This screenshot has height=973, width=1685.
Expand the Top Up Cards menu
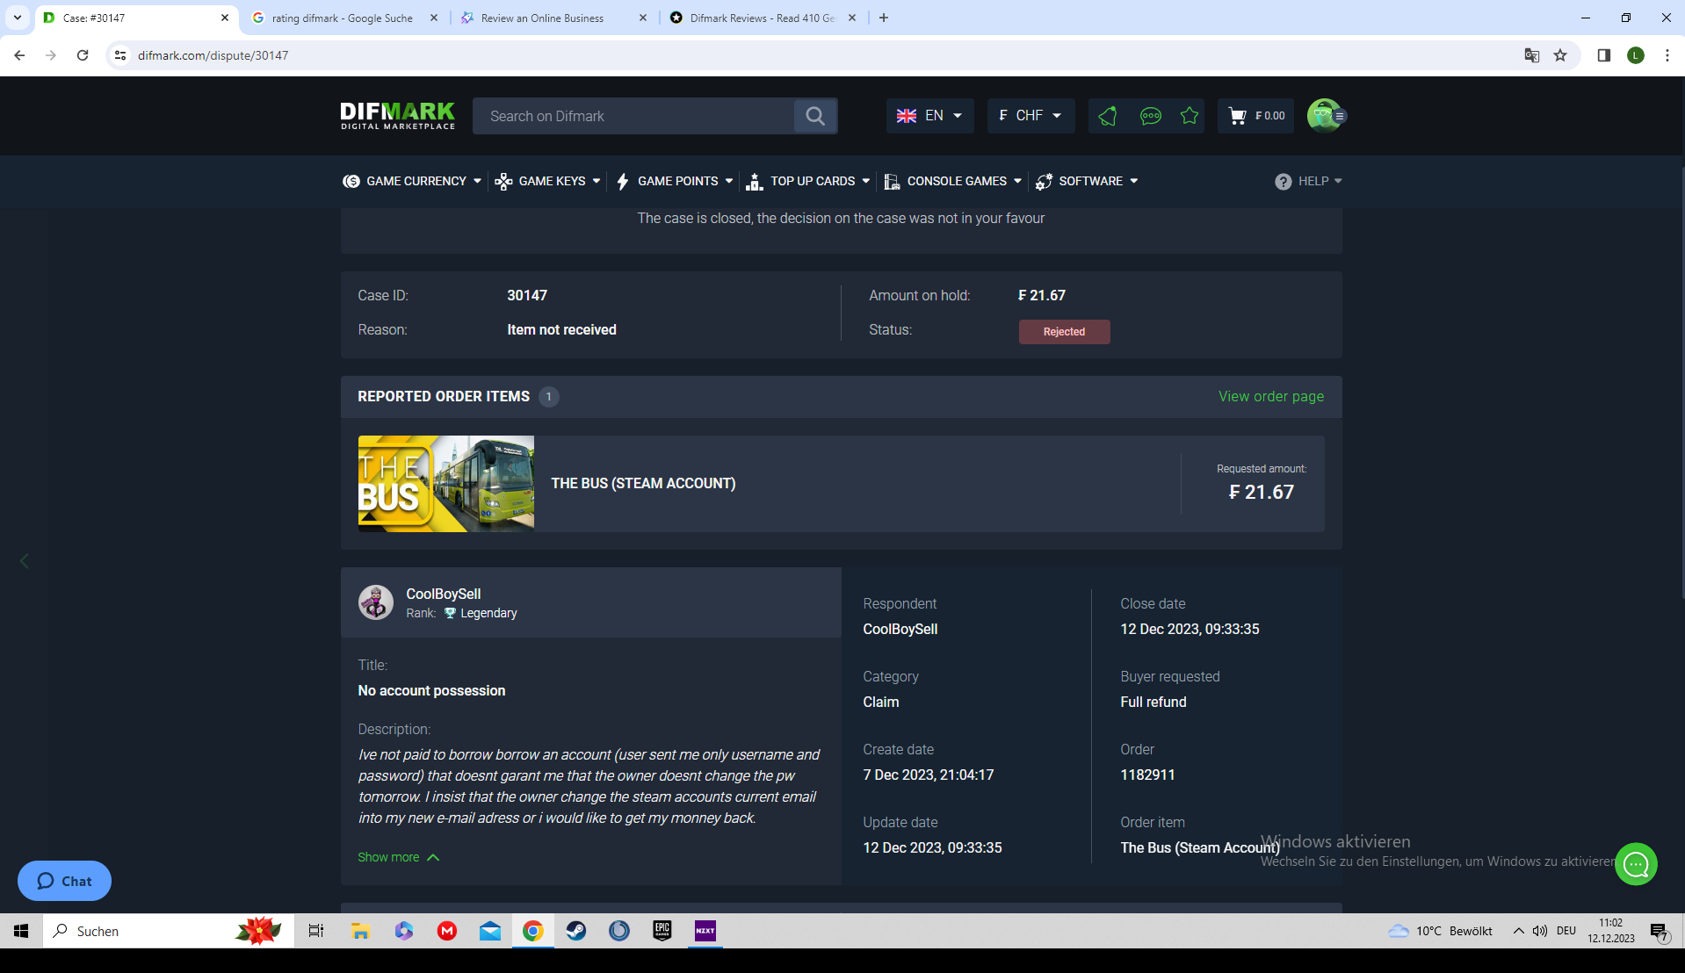[808, 181]
